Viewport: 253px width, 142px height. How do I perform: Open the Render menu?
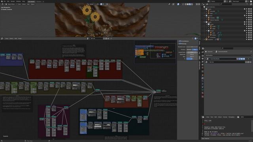[x=13, y=2]
